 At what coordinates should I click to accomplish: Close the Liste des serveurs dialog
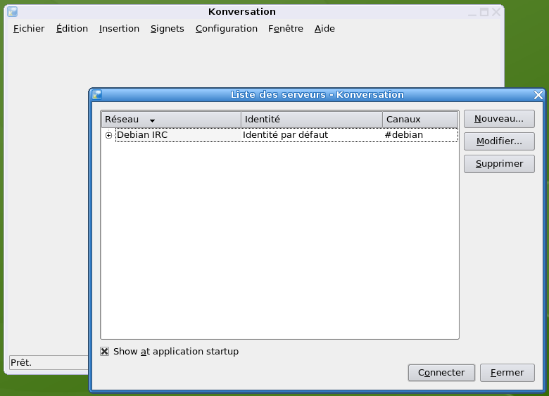pos(538,95)
